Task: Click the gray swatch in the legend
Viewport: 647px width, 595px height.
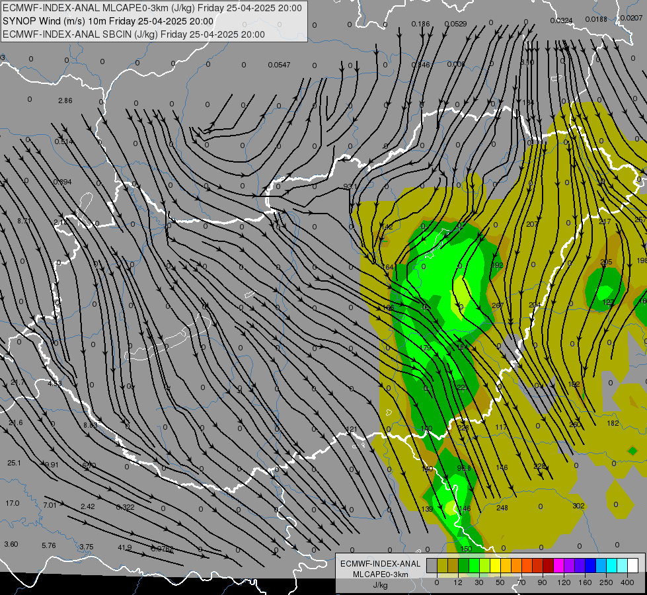Action: (432, 566)
